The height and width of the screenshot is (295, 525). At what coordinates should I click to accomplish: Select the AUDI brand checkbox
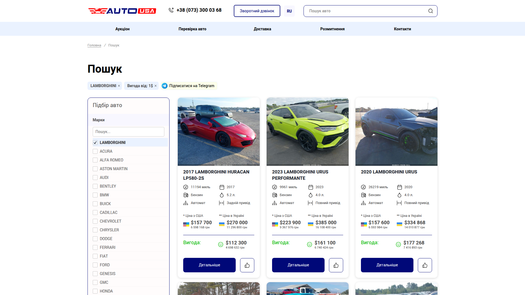(95, 178)
